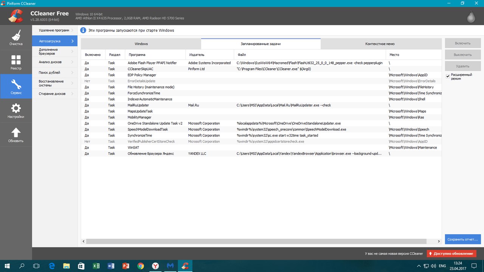Sort by Файл column header
This screenshot has width=484, height=272.
click(310, 55)
